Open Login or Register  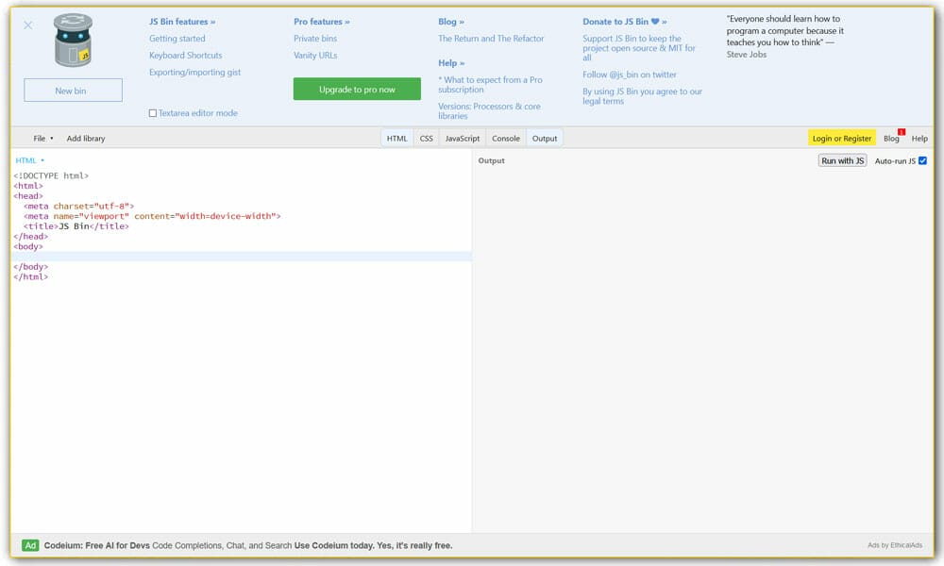pos(841,139)
